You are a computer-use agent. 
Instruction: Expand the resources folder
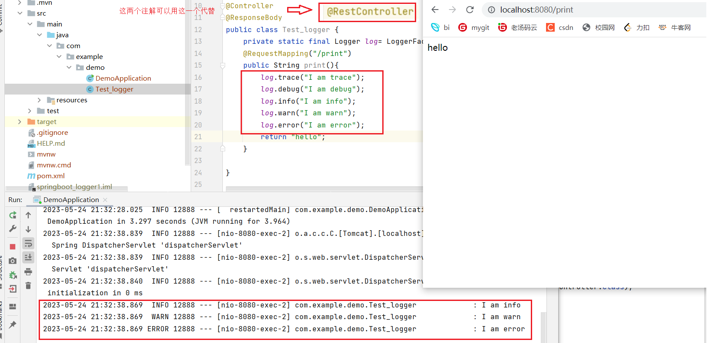[40, 100]
